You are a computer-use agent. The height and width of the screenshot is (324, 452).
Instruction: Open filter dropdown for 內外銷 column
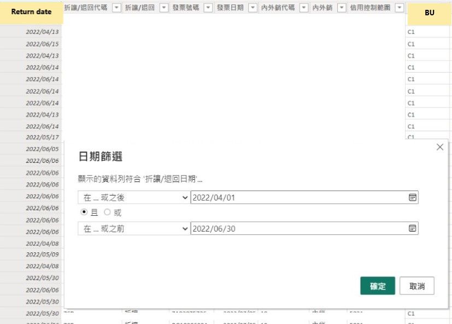pyautogui.click(x=342, y=8)
